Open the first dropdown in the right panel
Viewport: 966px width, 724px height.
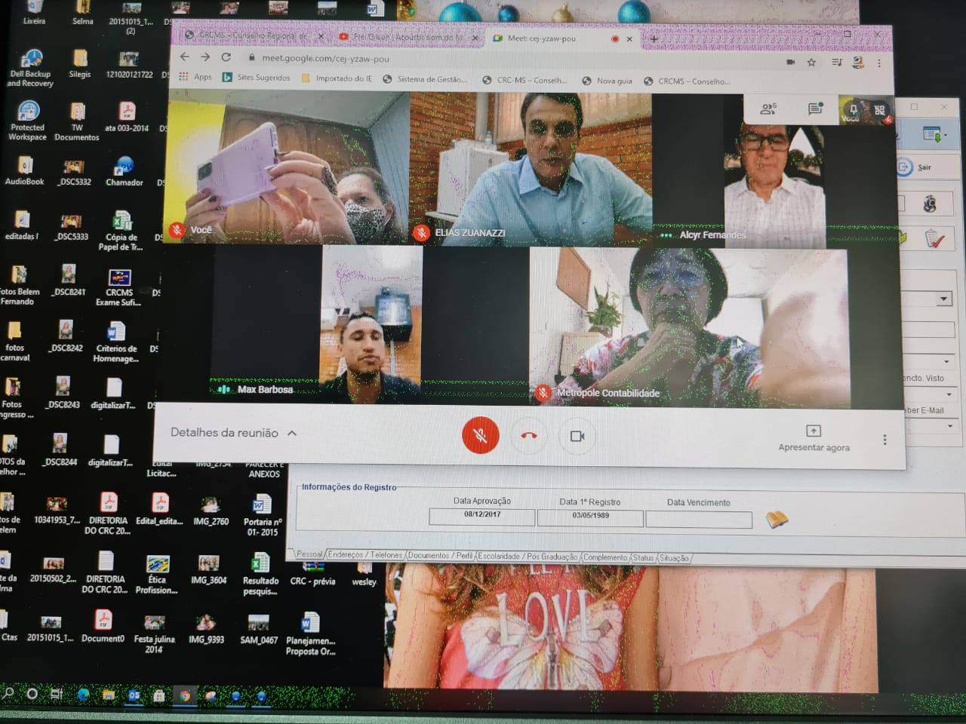pyautogui.click(x=943, y=299)
